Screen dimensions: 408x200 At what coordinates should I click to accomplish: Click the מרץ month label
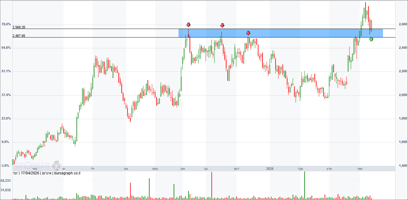tap(329, 169)
